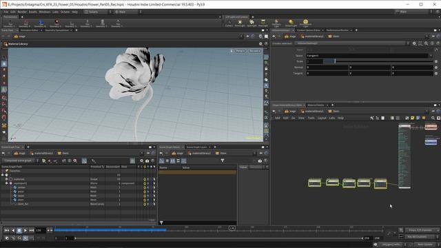Click the current frame number field

pos(40,230)
